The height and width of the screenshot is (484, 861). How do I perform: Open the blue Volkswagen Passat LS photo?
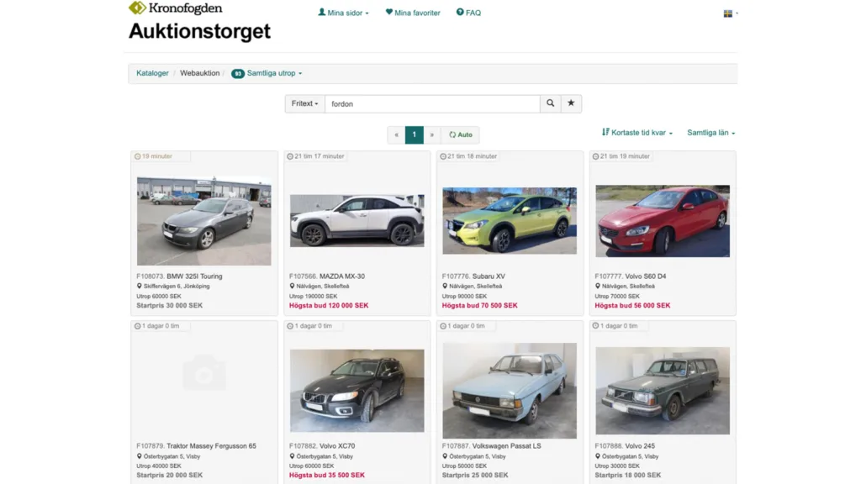(510, 391)
